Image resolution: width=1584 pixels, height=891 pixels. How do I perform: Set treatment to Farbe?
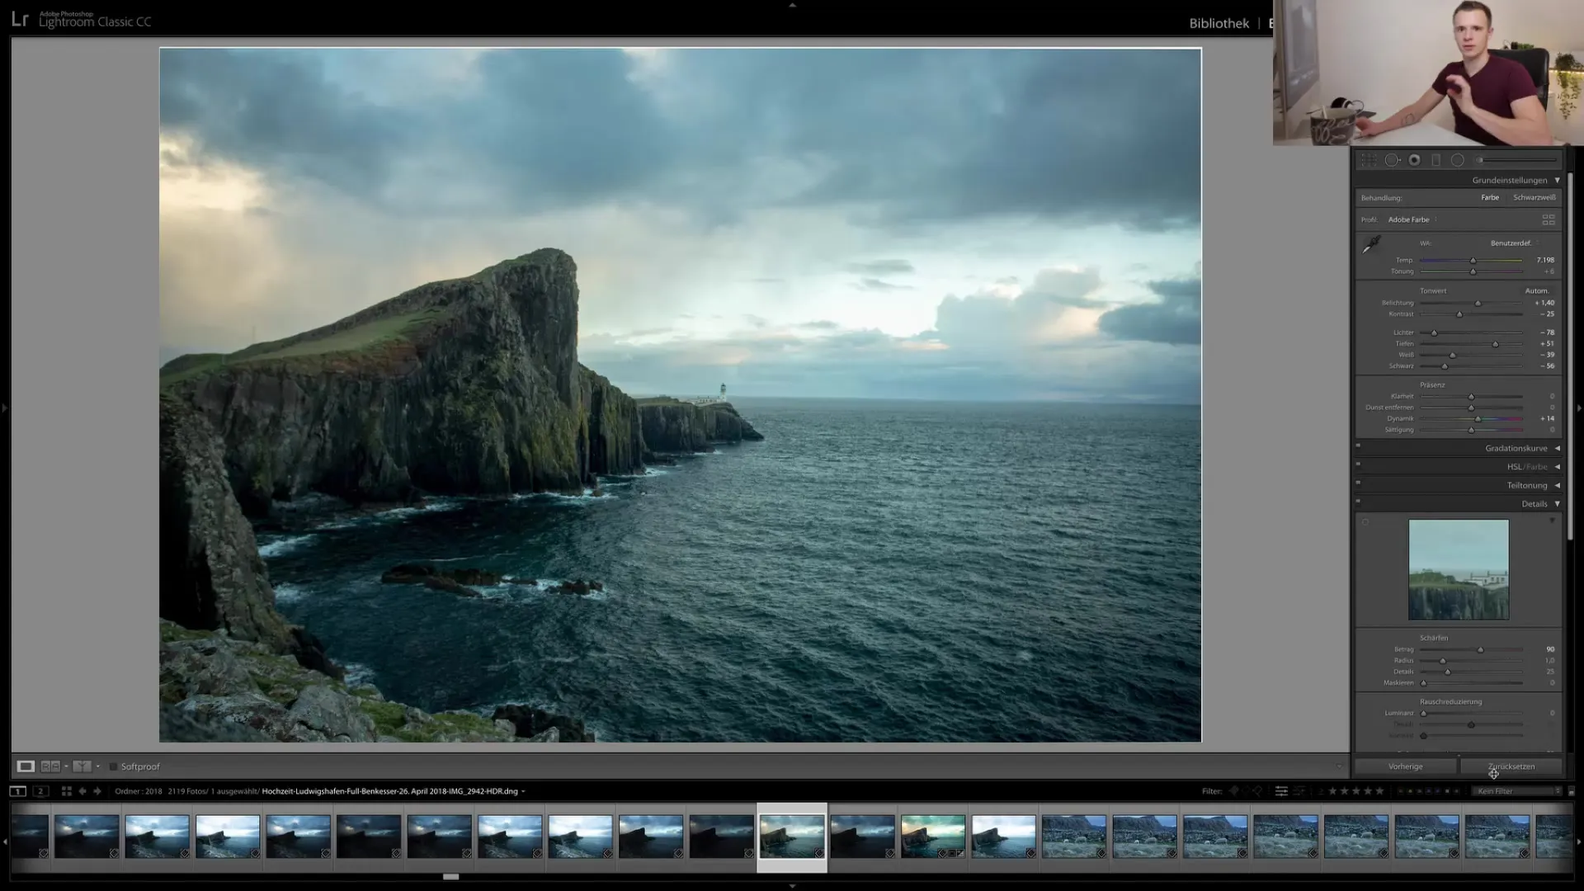pyautogui.click(x=1490, y=198)
